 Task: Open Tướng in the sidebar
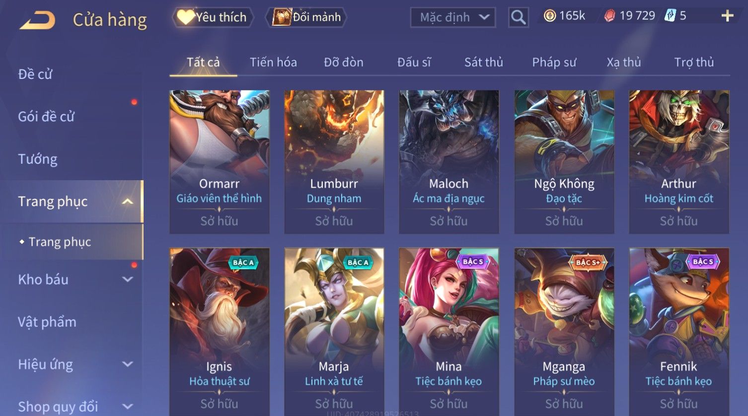(x=38, y=159)
